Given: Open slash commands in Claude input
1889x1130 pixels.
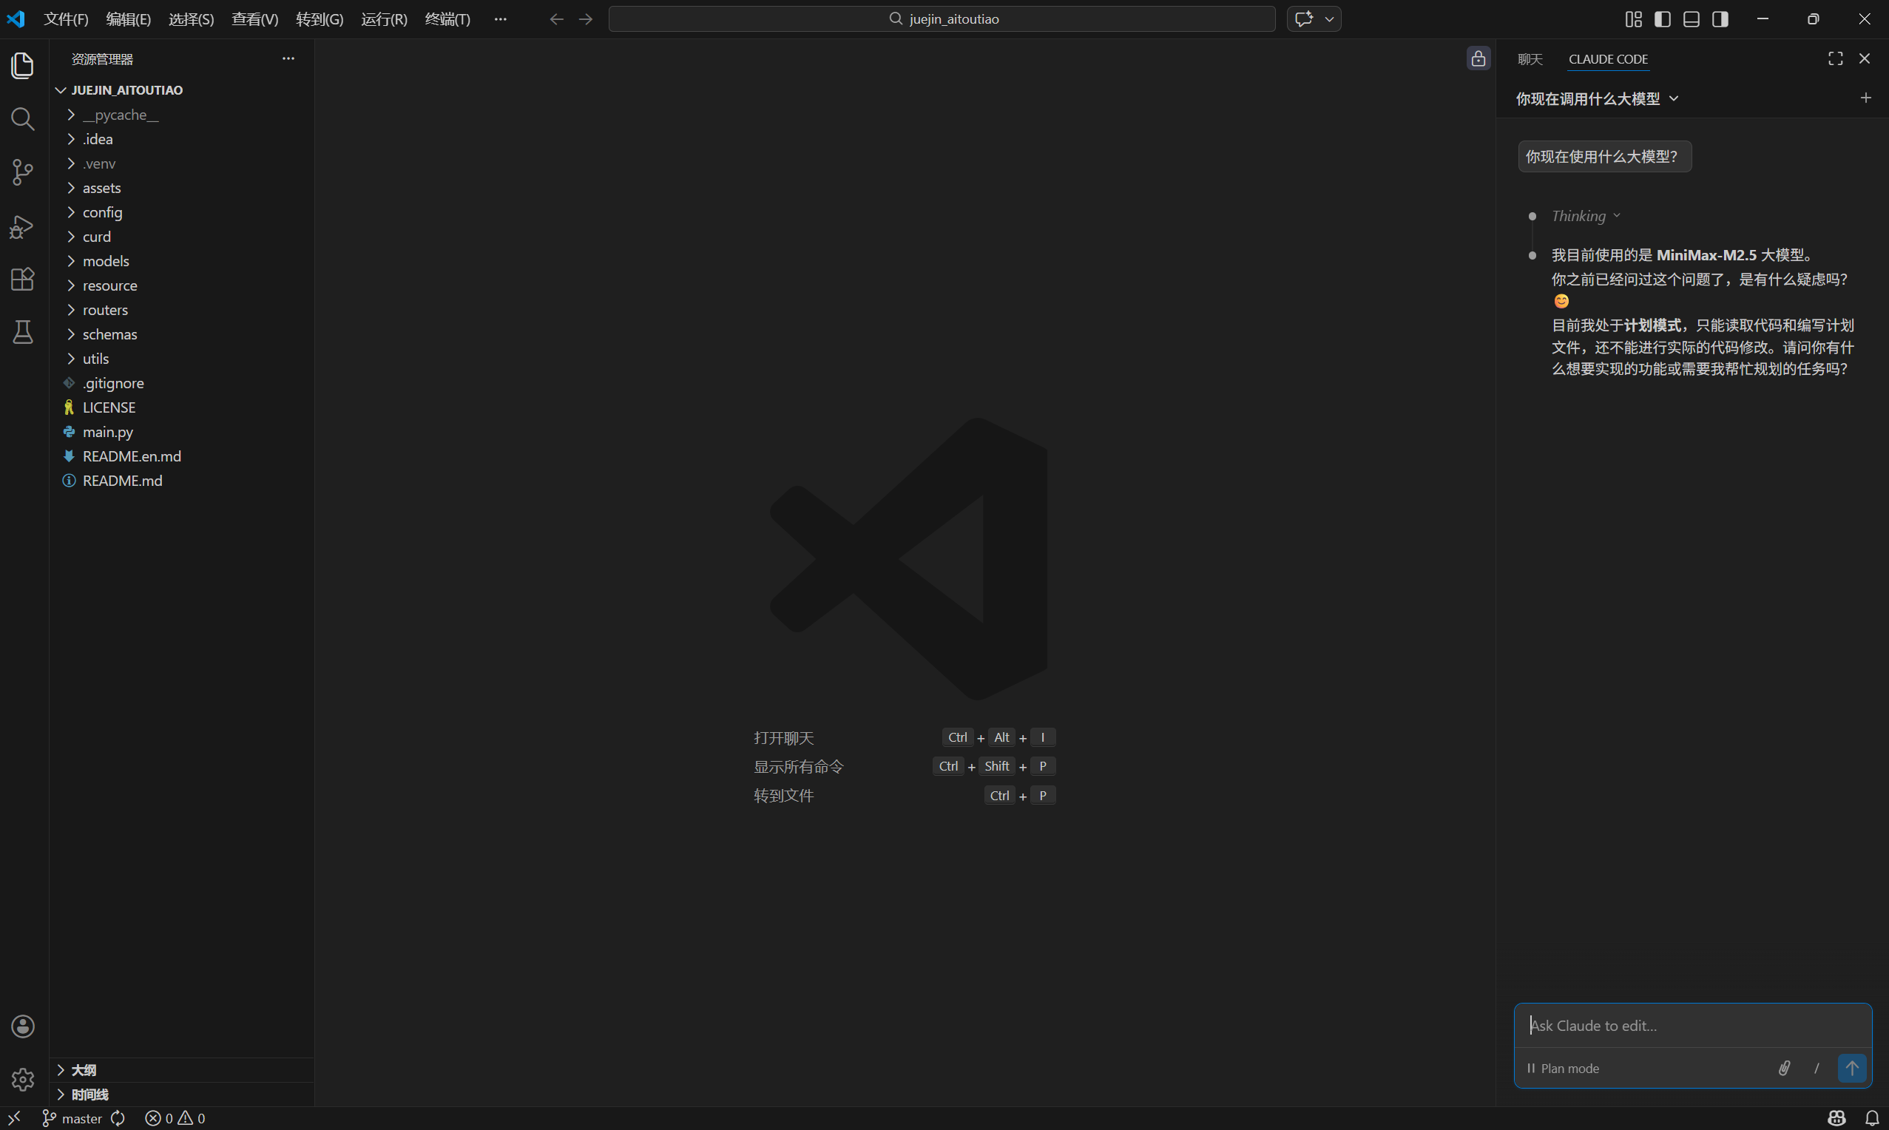Looking at the screenshot, I should pyautogui.click(x=1817, y=1068).
